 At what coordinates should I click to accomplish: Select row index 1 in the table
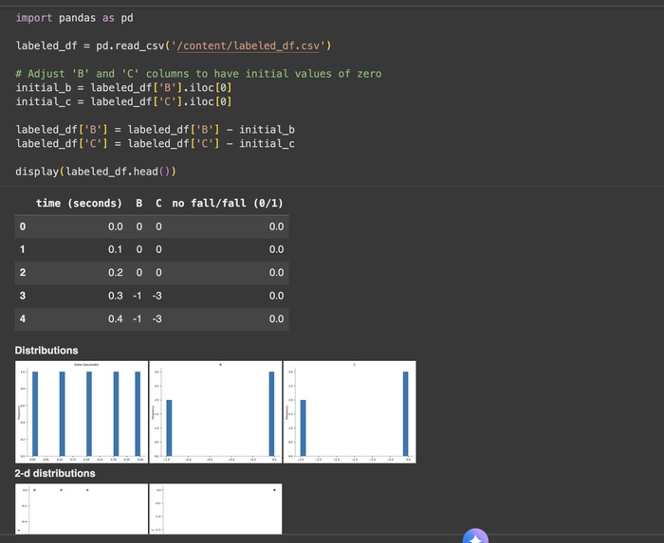23,249
